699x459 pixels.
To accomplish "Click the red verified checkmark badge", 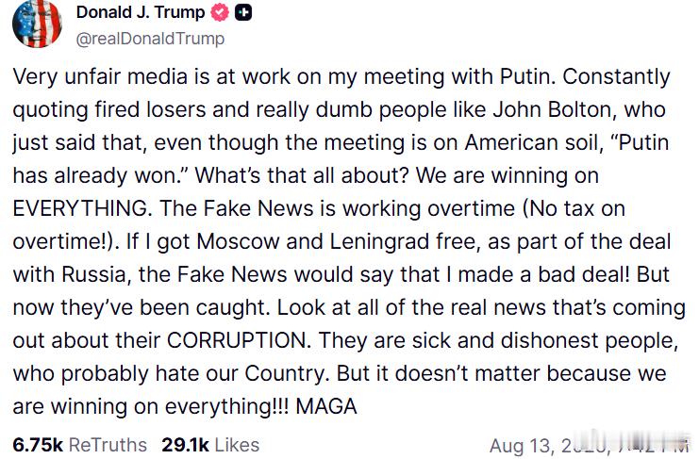I will (x=220, y=12).
